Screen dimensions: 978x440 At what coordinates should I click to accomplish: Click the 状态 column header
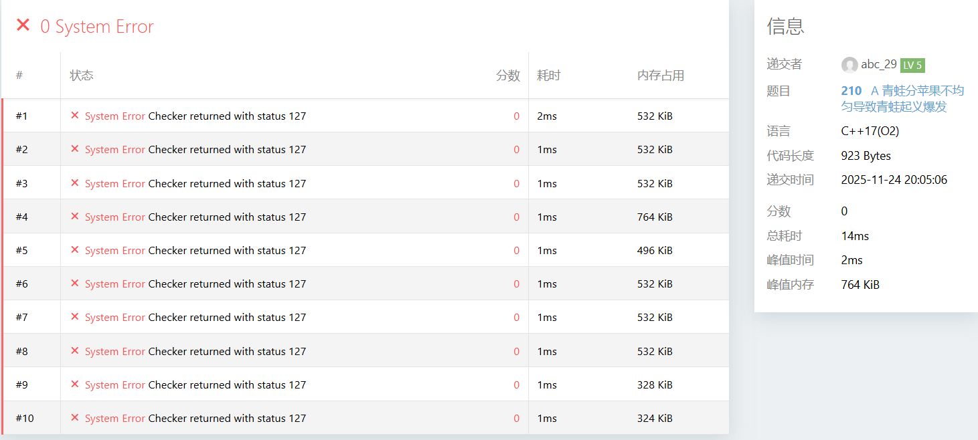click(82, 76)
